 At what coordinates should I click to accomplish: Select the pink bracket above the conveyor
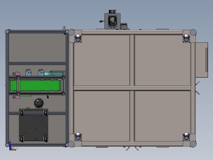[16, 74]
